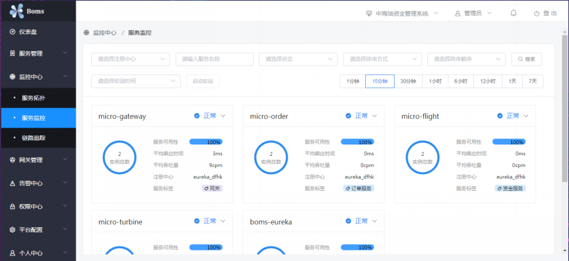Click the 平台配置 gear icon
This screenshot has width=569, height=261.
(13, 230)
